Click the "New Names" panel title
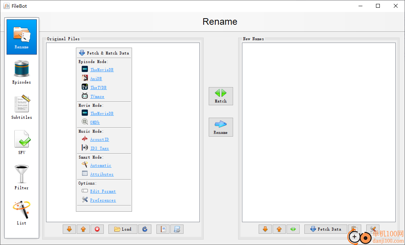The image size is (405, 245). [x=253, y=39]
